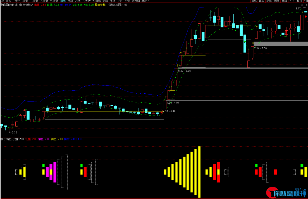Switch to the 5秒 period tab
The width and height of the screenshot is (308, 199).
click(x=120, y=1)
